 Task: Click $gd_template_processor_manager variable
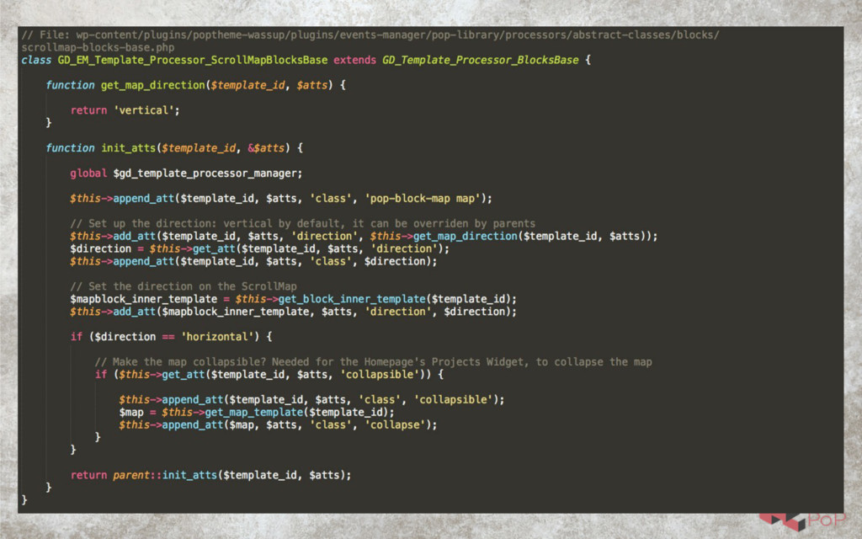[x=205, y=173]
